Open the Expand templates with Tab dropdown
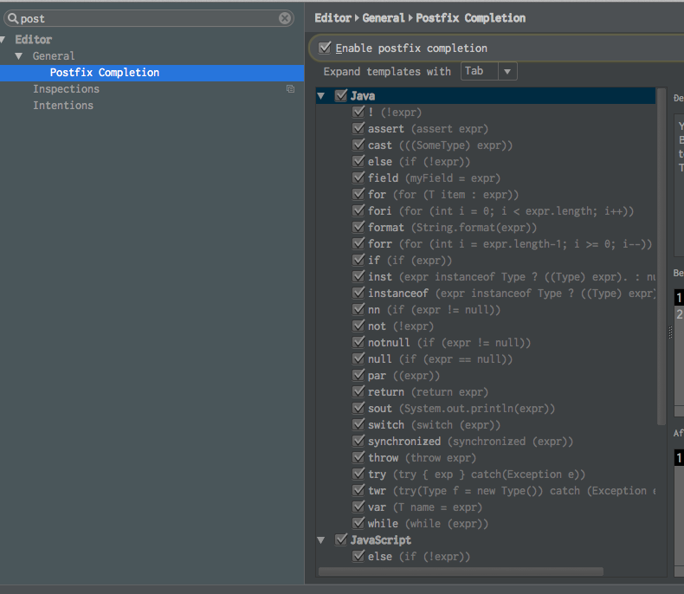This screenshot has width=684, height=594. (489, 71)
